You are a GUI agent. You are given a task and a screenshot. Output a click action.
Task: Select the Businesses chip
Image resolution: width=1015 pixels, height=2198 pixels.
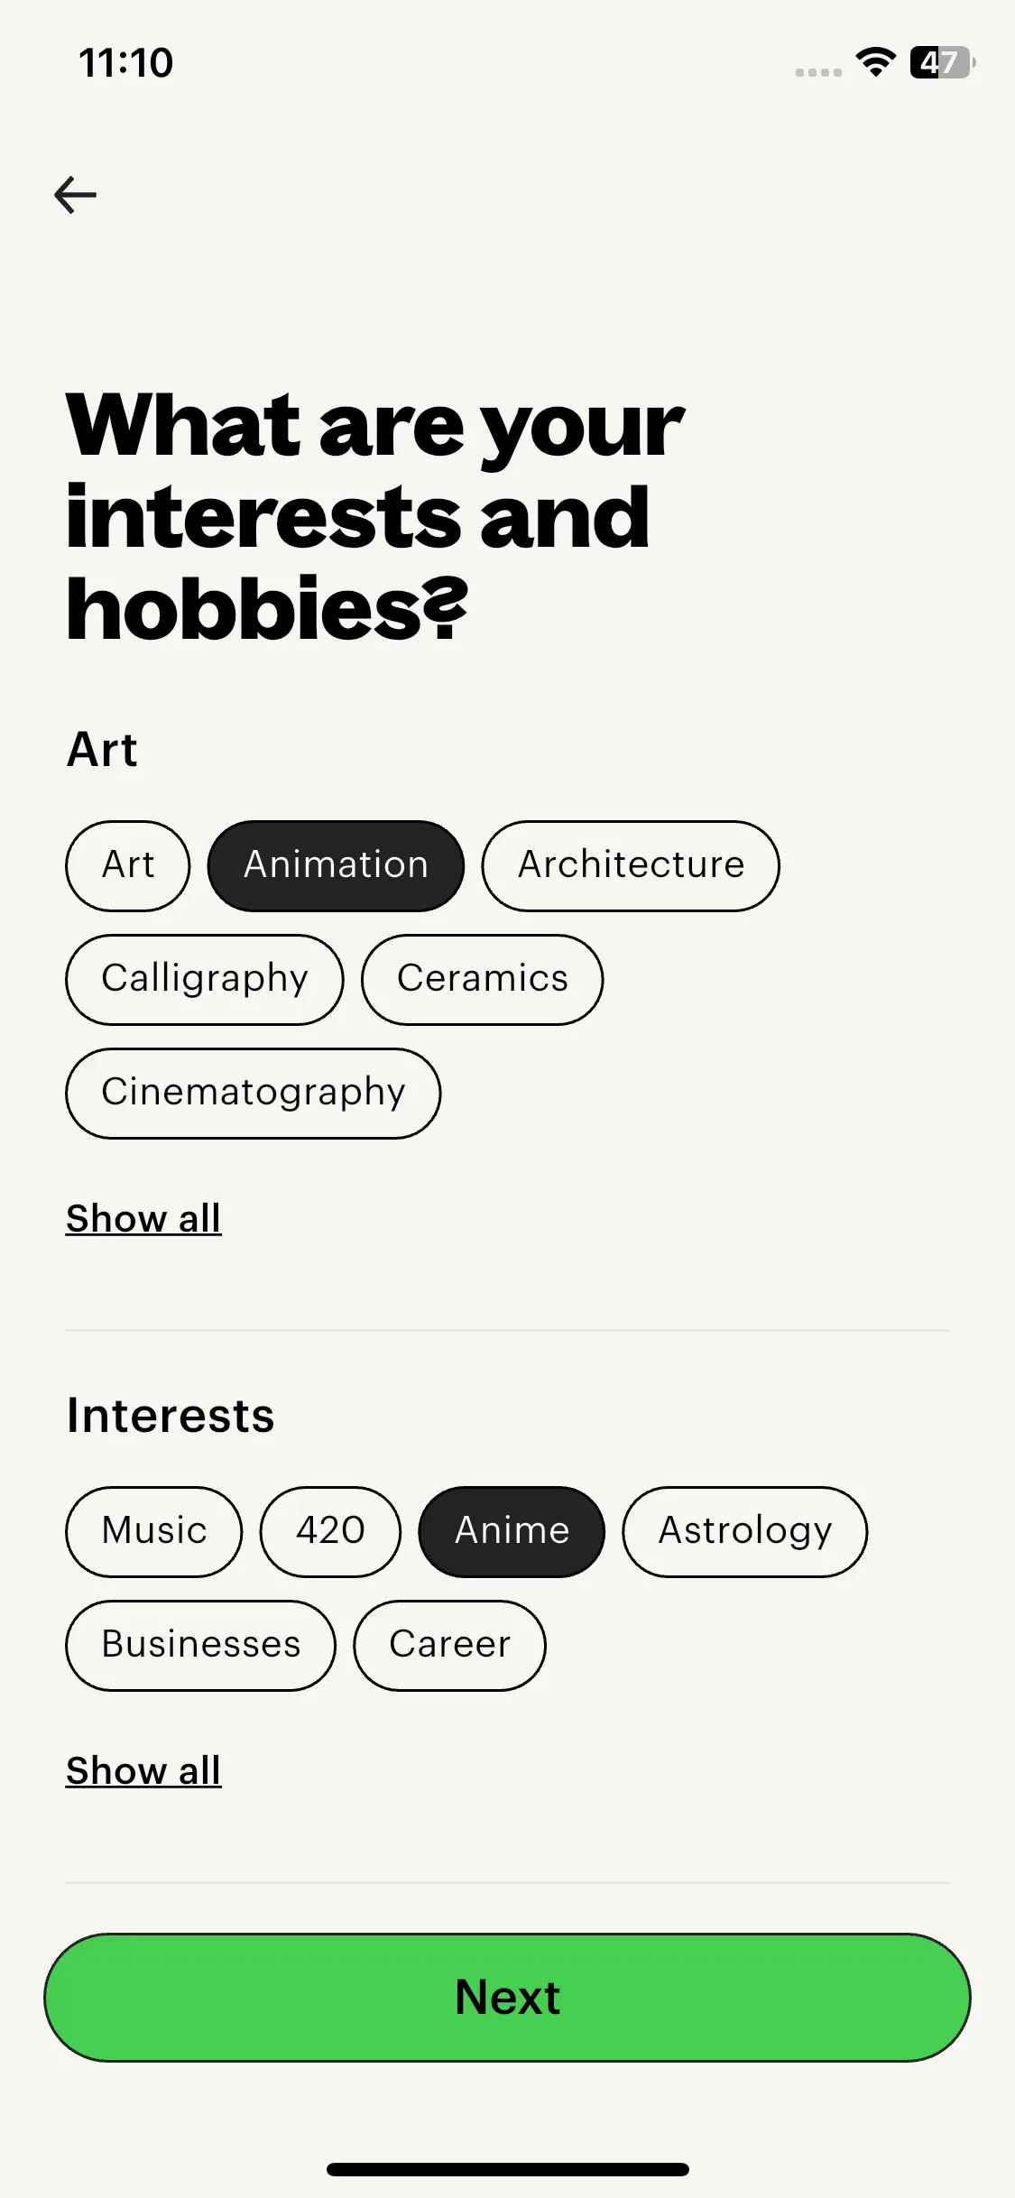point(201,1645)
